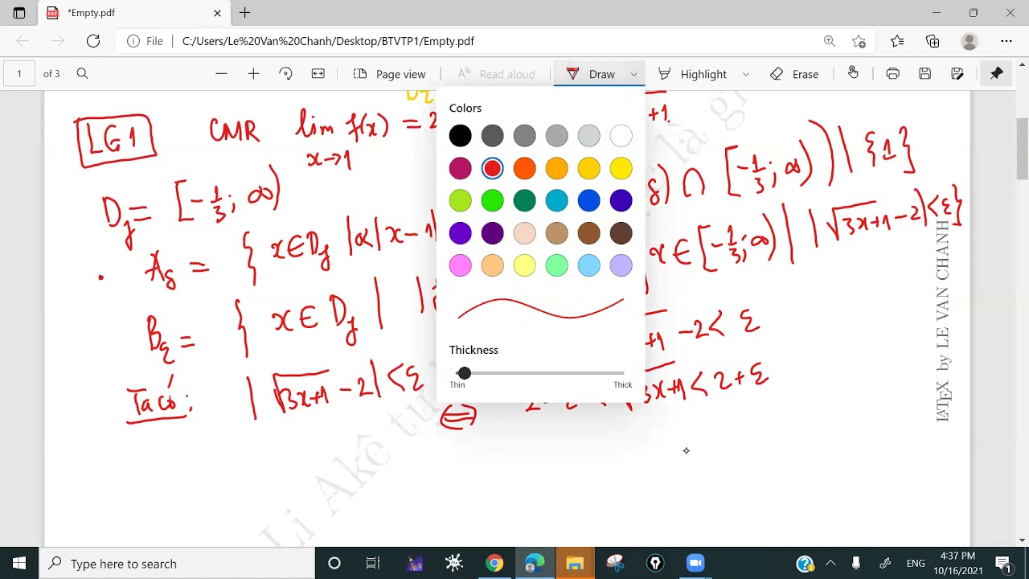Image resolution: width=1029 pixels, height=579 pixels.
Task: Pick the black ink color
Action: point(461,136)
